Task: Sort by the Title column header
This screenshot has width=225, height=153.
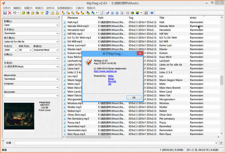Action: [x=162, y=18]
